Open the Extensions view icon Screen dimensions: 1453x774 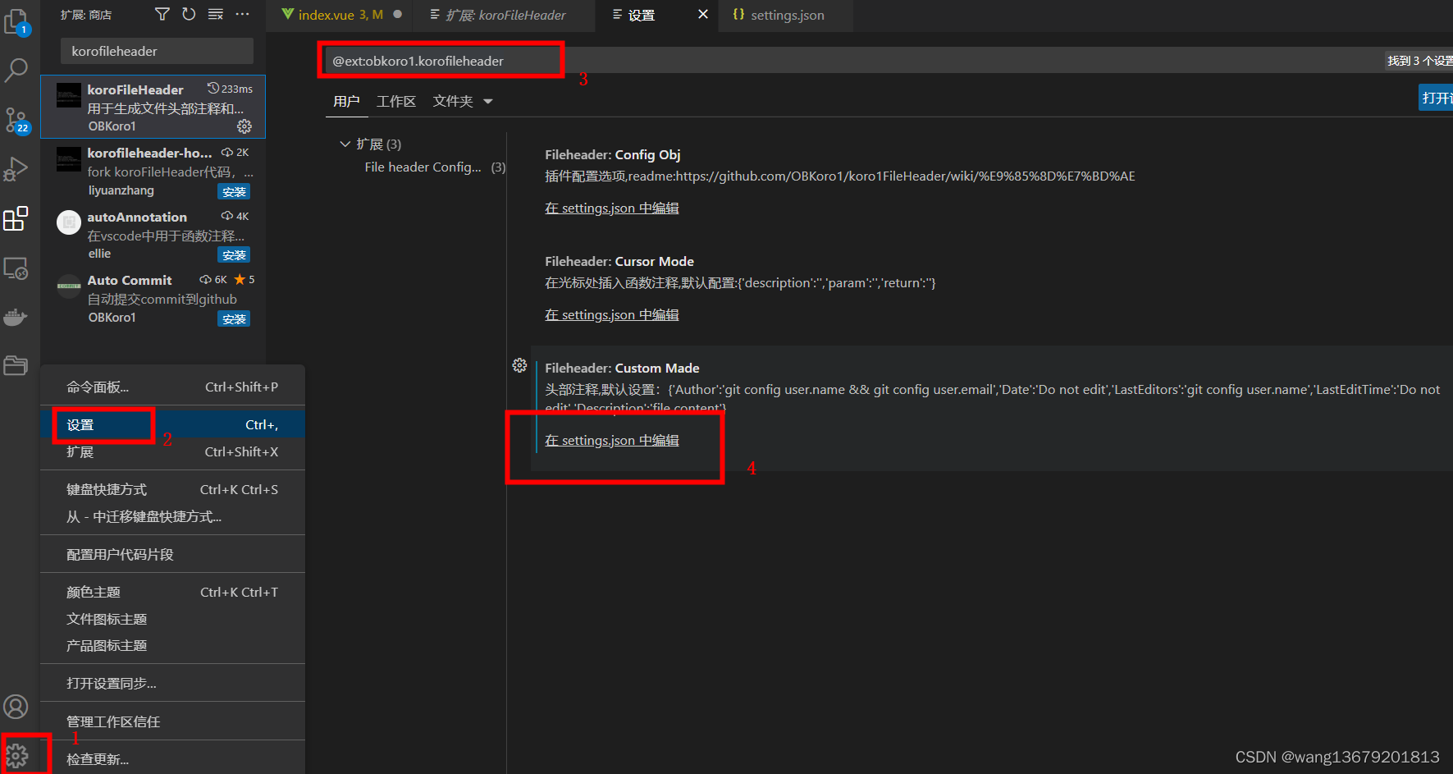tap(16, 218)
